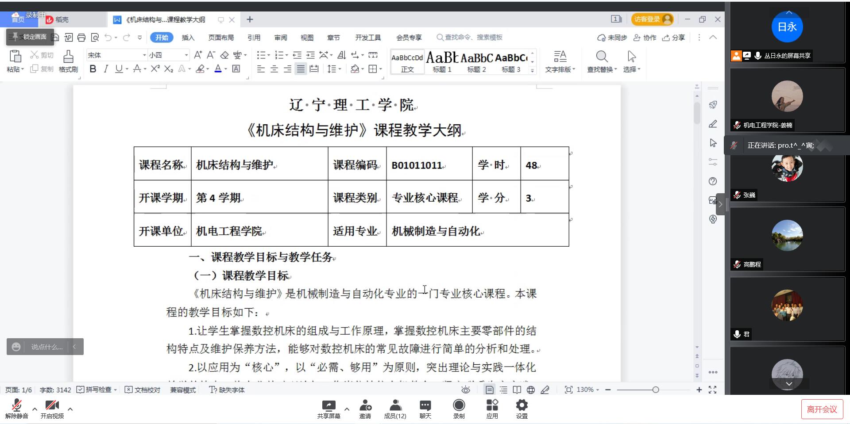The width and height of the screenshot is (850, 424).
Task: Increase font size with A+ icon
Action: (198, 55)
